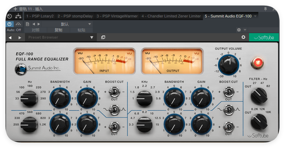The width and height of the screenshot is (285, 148).
Task: Click the INPUT VU meter
Action: [104, 62]
